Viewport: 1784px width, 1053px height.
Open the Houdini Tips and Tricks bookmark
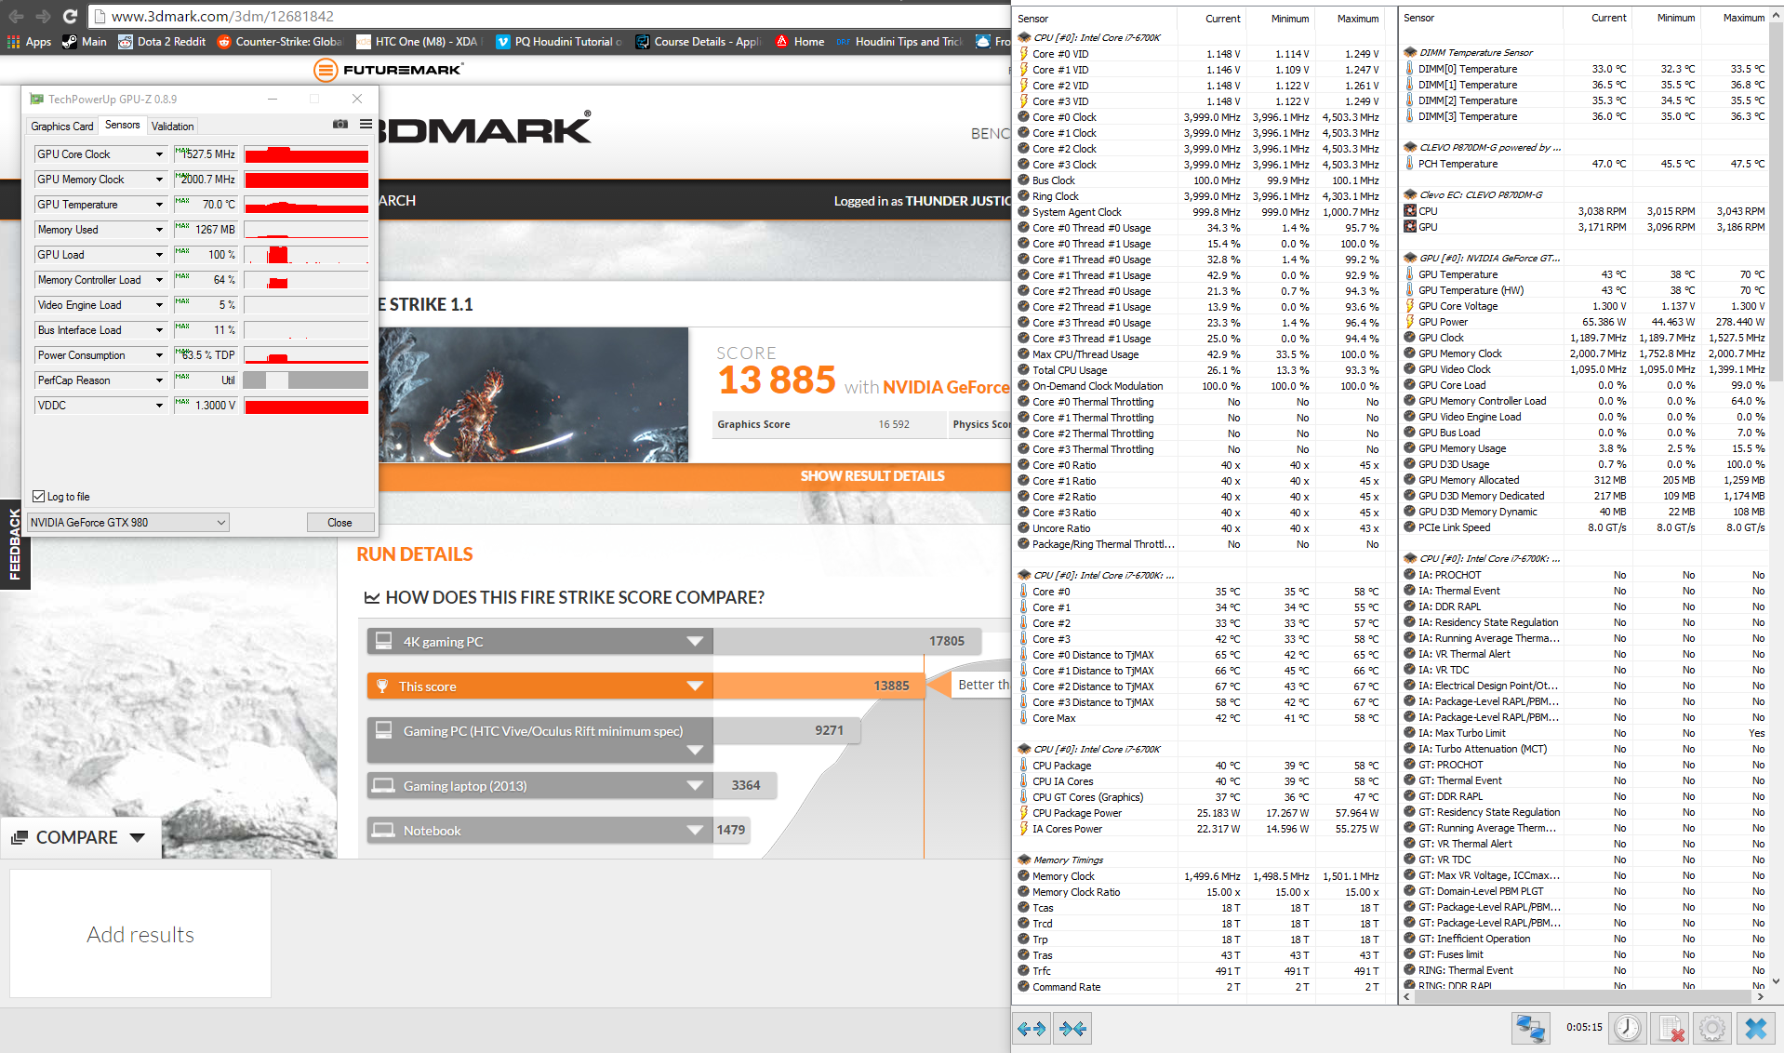click(x=899, y=42)
